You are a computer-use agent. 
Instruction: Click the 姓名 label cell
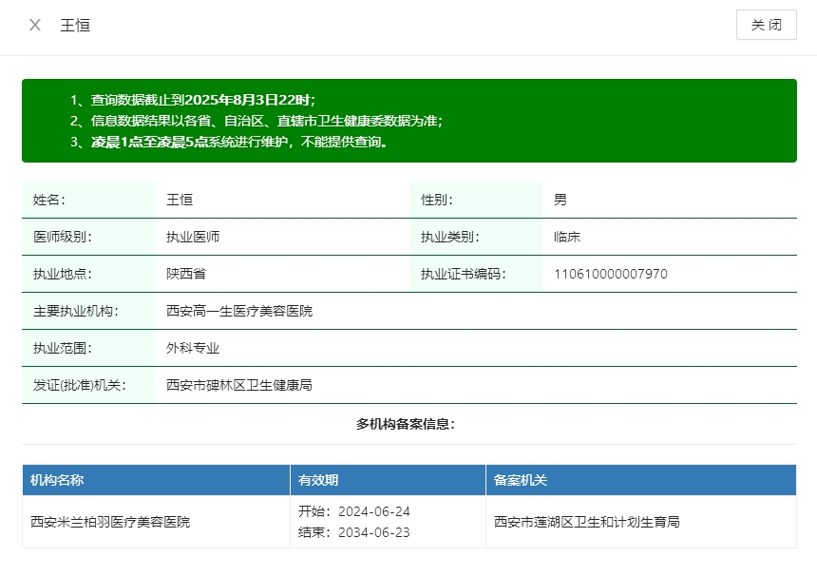pyautogui.click(x=88, y=200)
